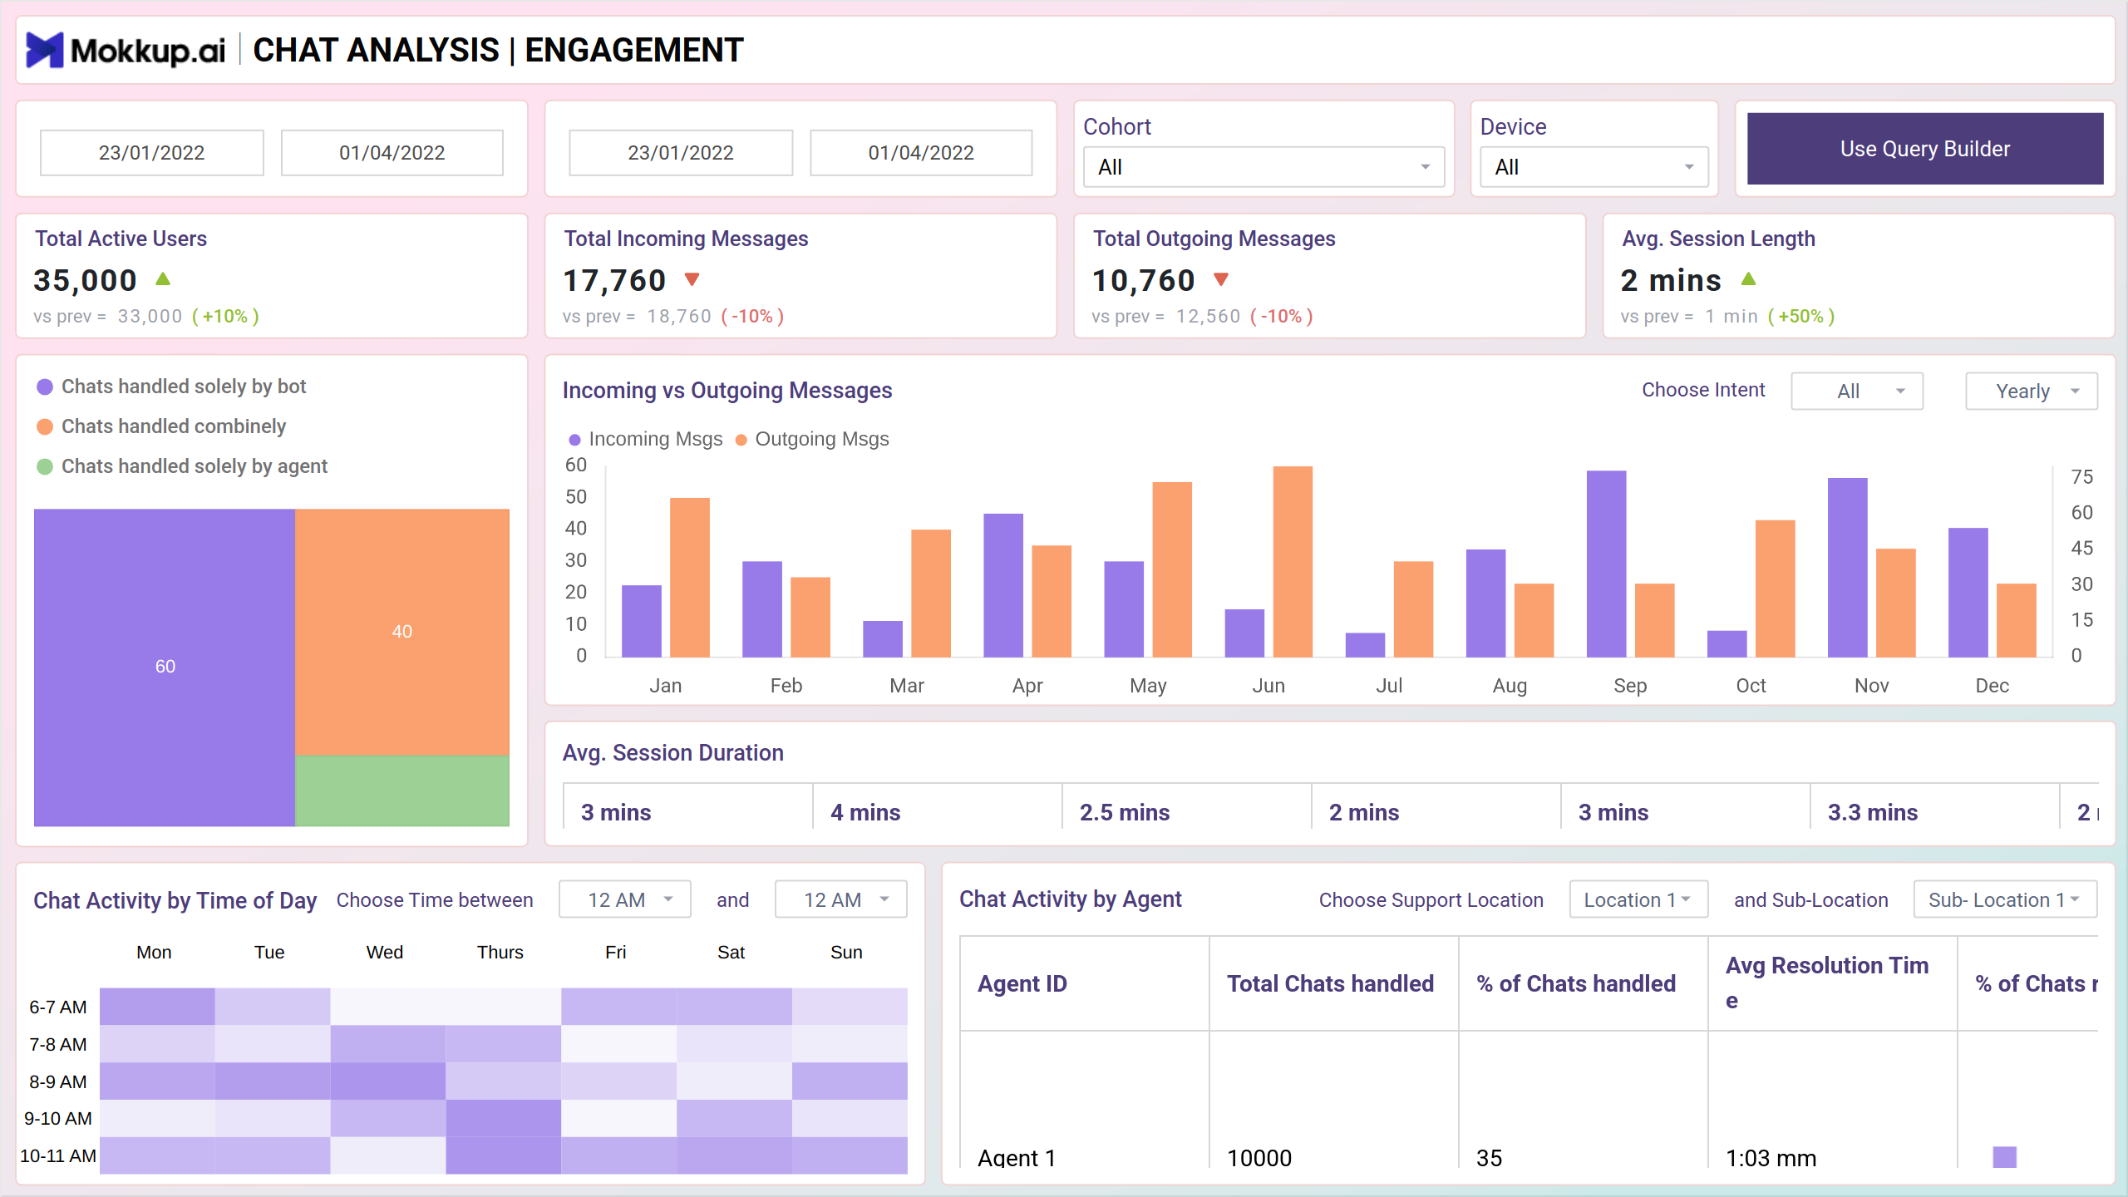Open the second 12 AM time dropdown

coord(840,899)
